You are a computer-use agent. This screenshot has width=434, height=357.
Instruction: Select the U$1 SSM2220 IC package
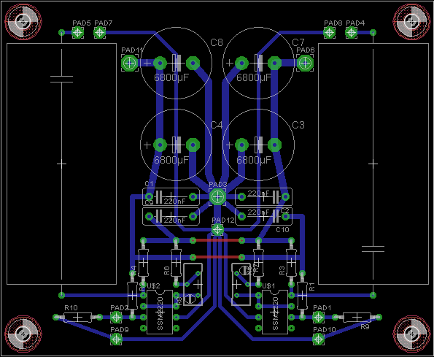(x=275, y=312)
